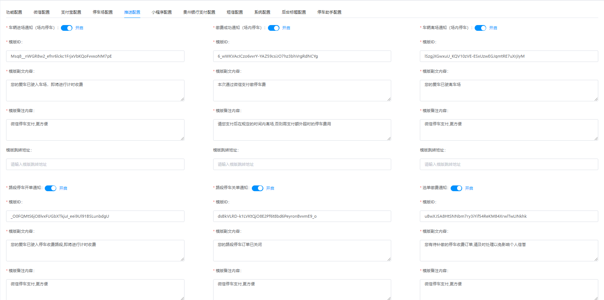Click 模版副文内容 textarea under 车辆离场通知
Viewport: 604px width, 300px height.
(x=509, y=90)
